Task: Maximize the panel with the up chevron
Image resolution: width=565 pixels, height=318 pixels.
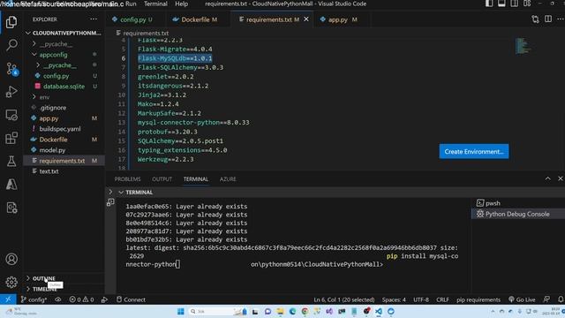Action: coord(547,178)
